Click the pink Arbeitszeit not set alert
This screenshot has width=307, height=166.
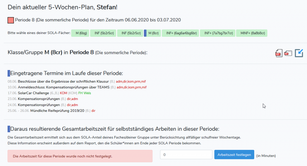pyautogui.click(x=80, y=156)
